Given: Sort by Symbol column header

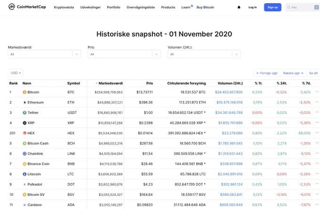Looking at the screenshot, I should click(74, 83).
